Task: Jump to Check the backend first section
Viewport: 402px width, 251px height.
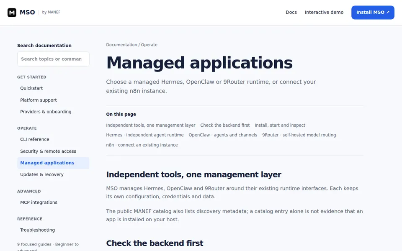Action: (225, 125)
